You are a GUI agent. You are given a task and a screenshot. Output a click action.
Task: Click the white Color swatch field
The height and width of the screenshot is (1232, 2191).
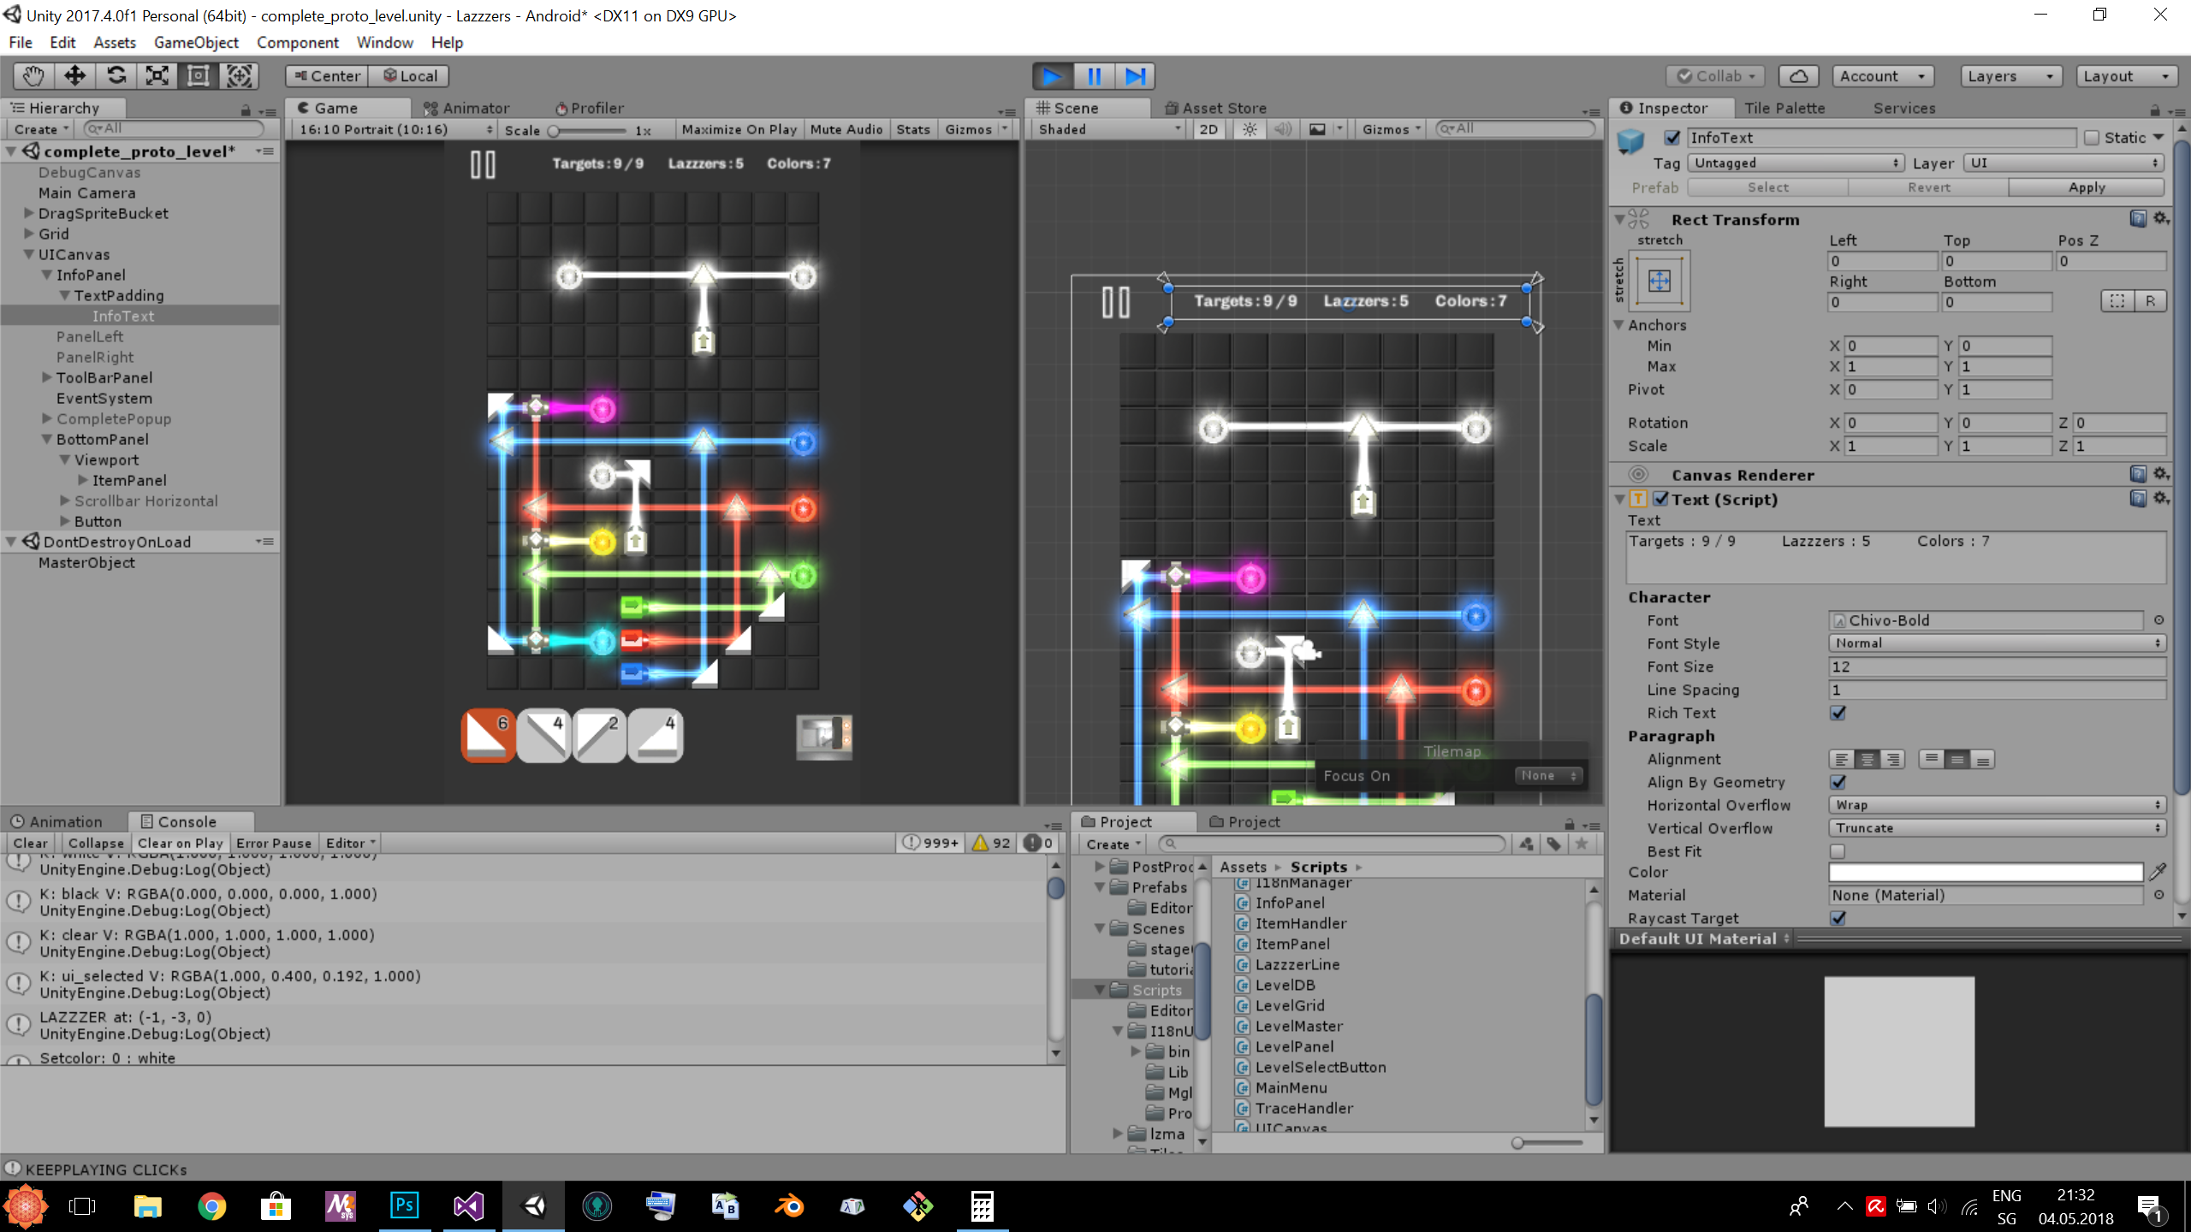(x=1986, y=872)
